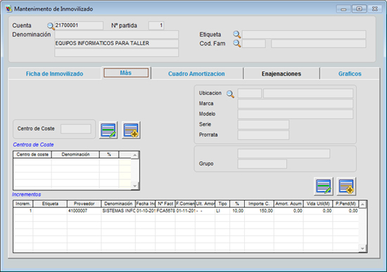This screenshot has height=272, width=387.
Task: Go to the Enajenaciones tab
Action: pyautogui.click(x=281, y=74)
